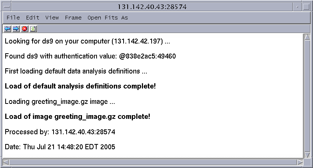Click the 'Found ds9 with authentication value' line
The image size is (313, 168).
click(x=90, y=56)
